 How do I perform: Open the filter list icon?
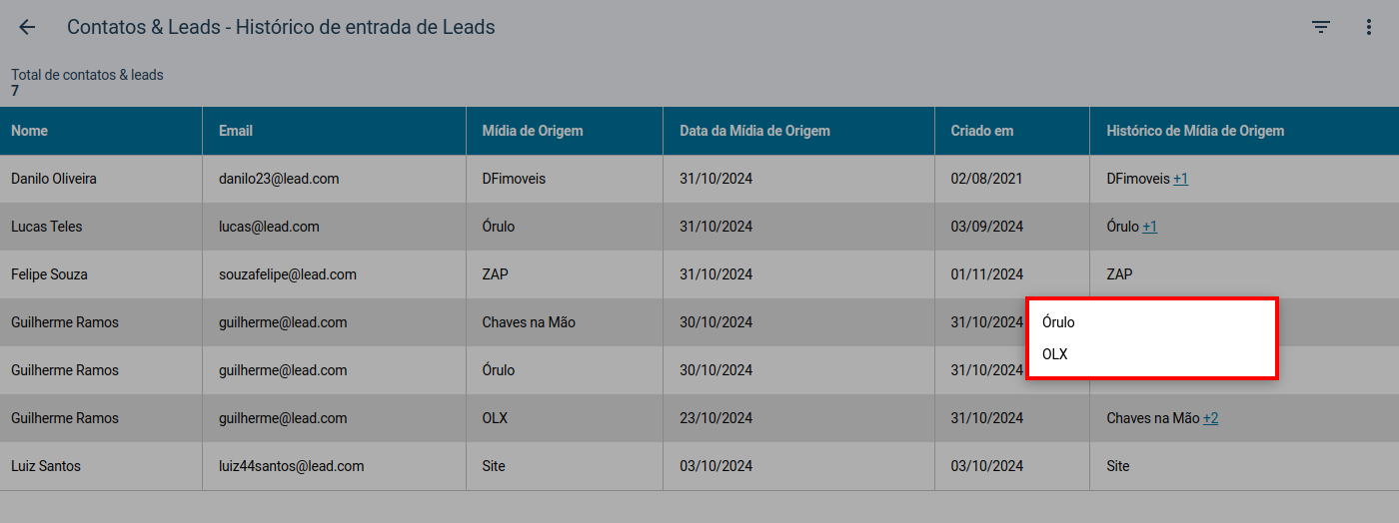tap(1321, 28)
